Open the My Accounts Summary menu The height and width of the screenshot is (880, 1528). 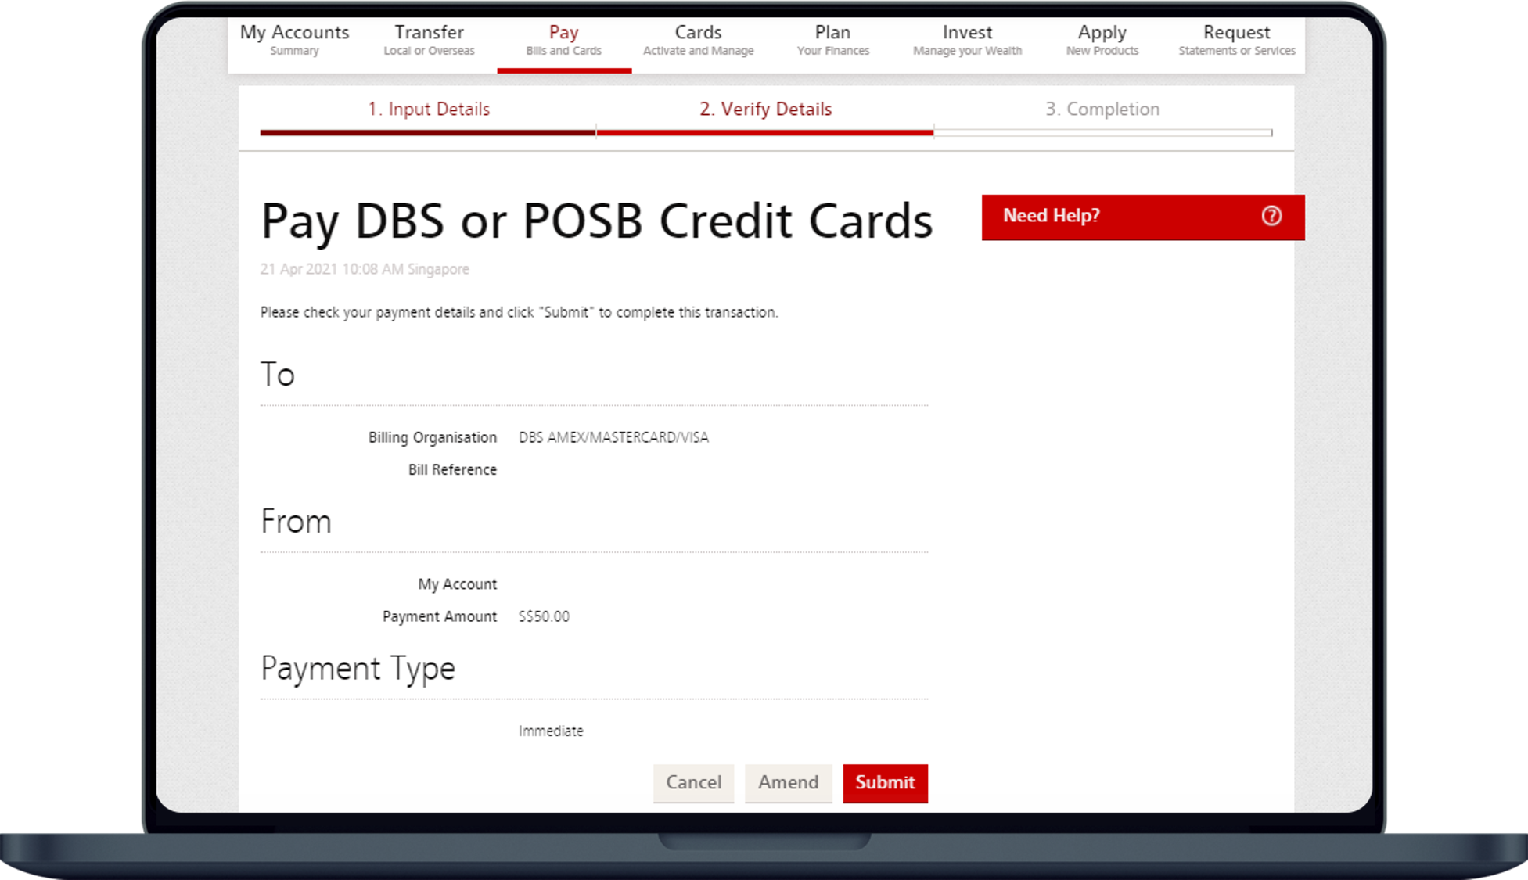point(294,40)
